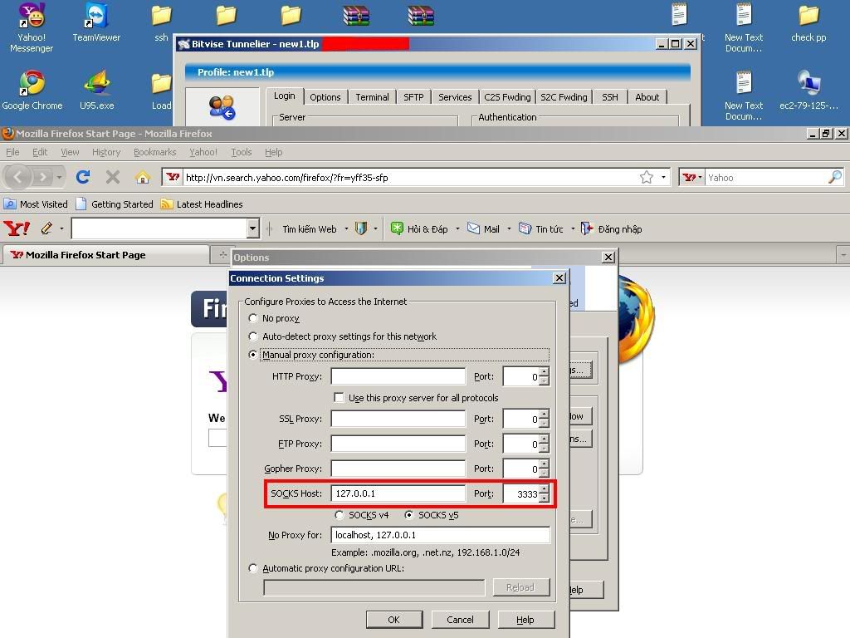Click the SOCKS Host input field

[x=398, y=493]
